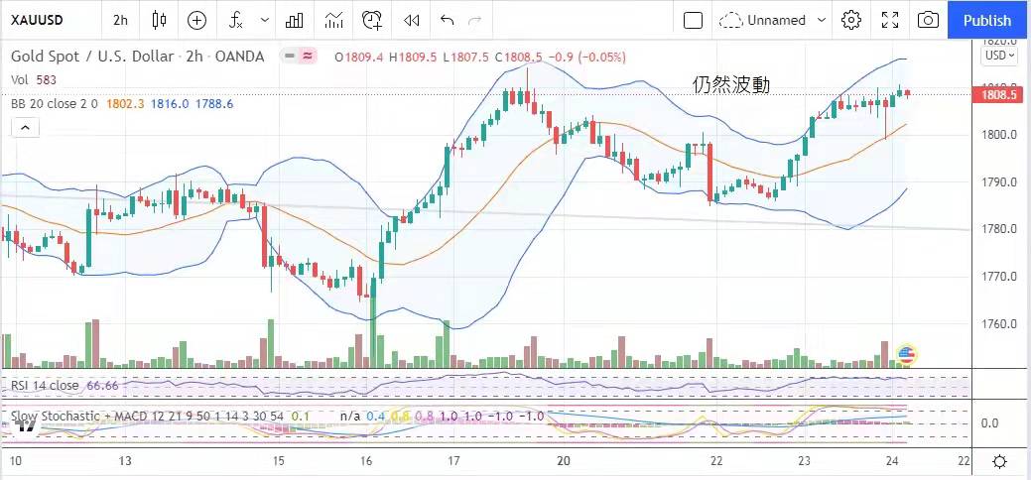This screenshot has width=1031, height=480.
Task: Click the select layout square icon
Action: pyautogui.click(x=694, y=20)
